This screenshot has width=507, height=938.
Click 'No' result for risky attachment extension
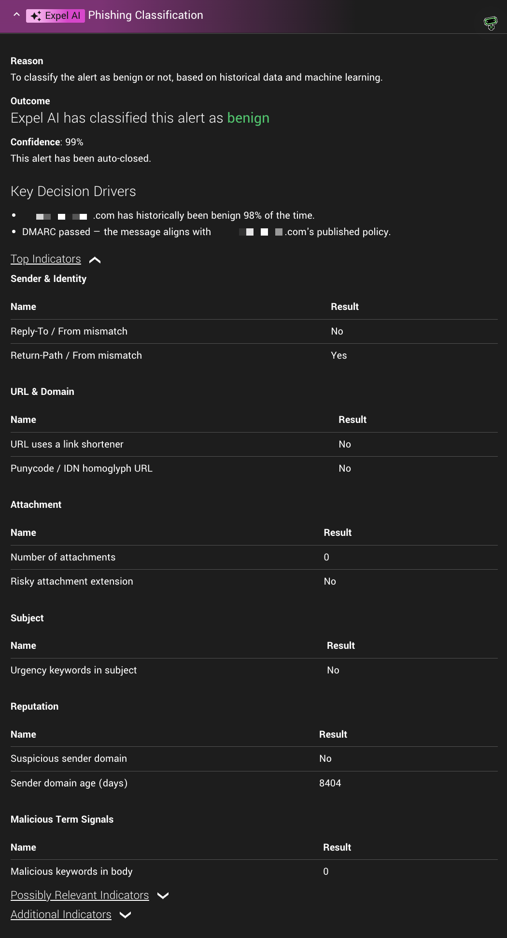click(330, 581)
